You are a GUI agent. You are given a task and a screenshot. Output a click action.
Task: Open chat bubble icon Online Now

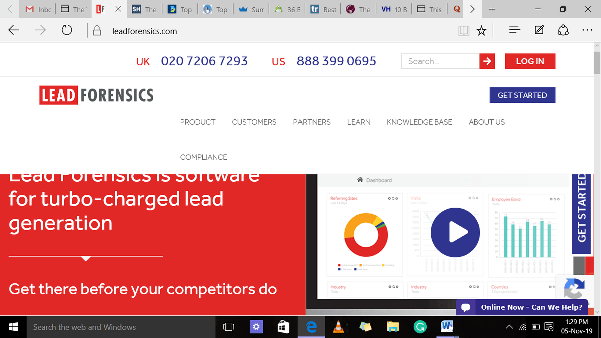[465, 307]
